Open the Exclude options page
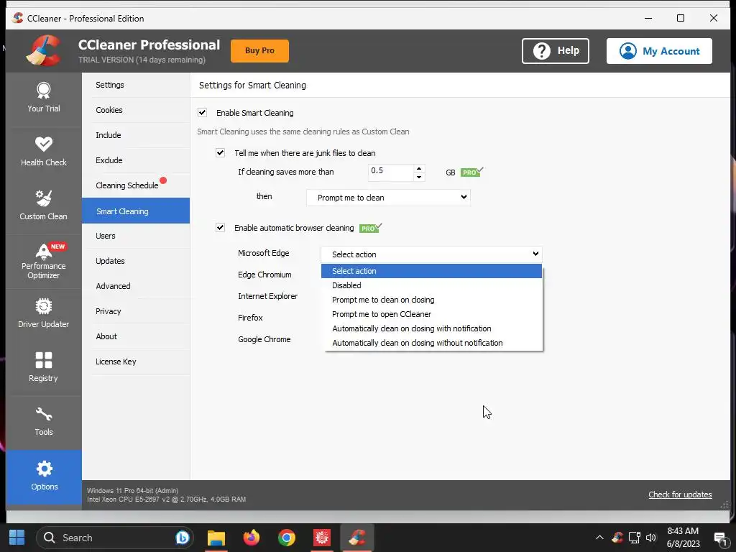This screenshot has height=552, width=736. (x=136, y=160)
